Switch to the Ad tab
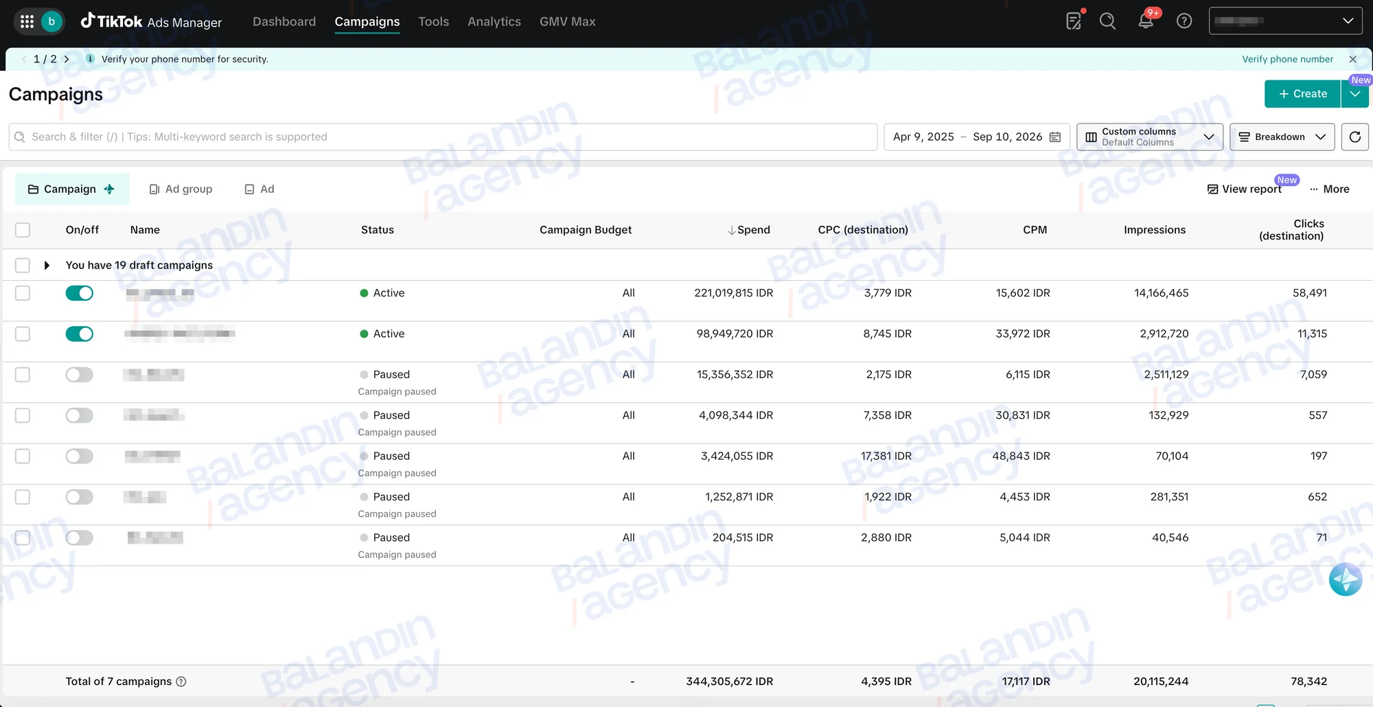This screenshot has height=707, width=1373. (259, 189)
